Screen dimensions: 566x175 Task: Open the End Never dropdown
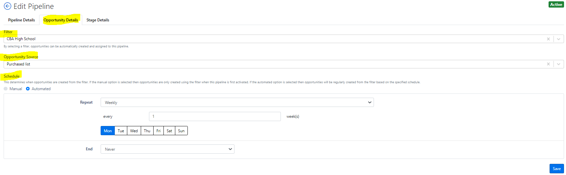[167, 149]
